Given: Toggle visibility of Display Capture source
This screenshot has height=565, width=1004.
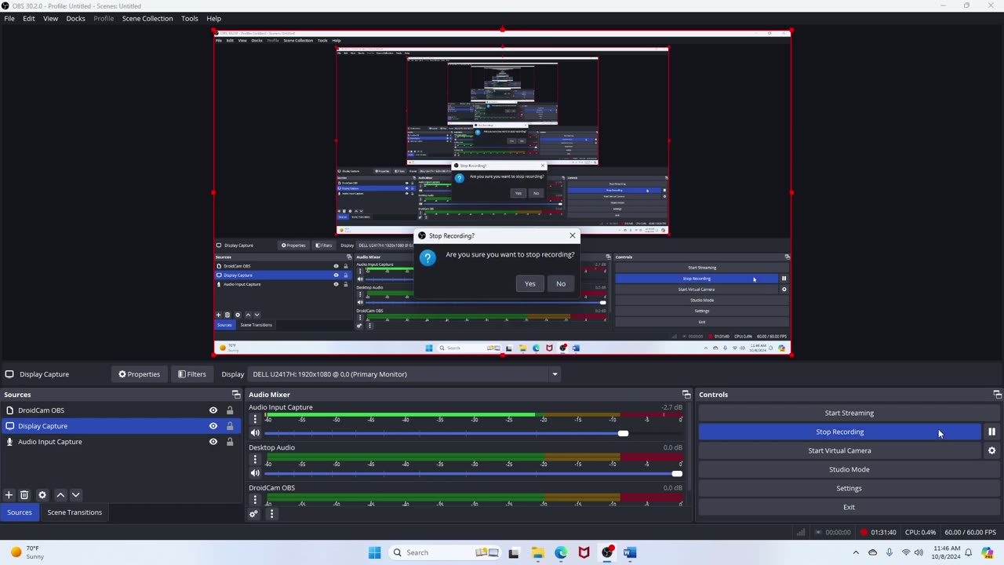Looking at the screenshot, I should (213, 426).
